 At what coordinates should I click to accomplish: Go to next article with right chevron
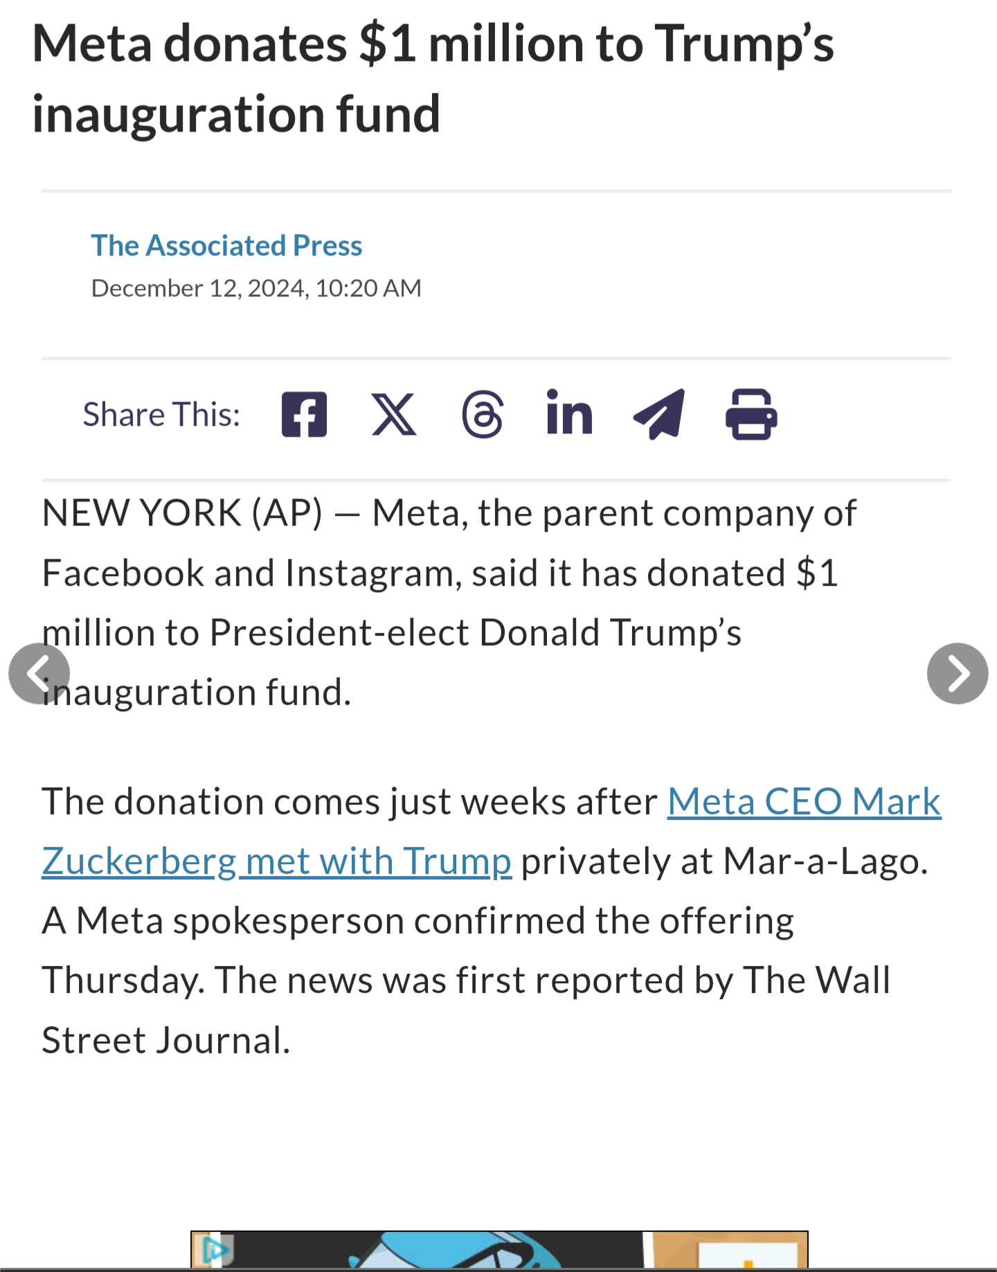(x=958, y=673)
